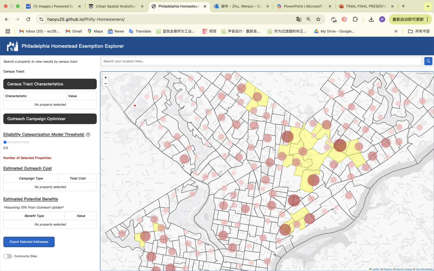Go forward in browser history
434x271 pixels.
click(17, 19)
